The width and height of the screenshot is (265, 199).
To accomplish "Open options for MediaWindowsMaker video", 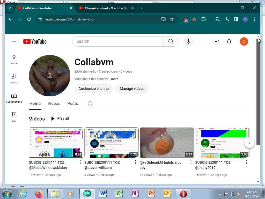I will [x=80, y=162].
